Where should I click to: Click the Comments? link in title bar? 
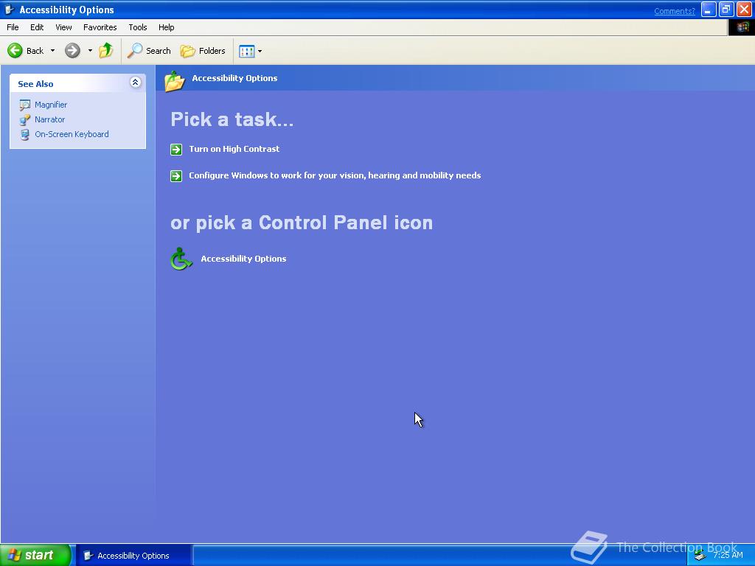pos(675,11)
